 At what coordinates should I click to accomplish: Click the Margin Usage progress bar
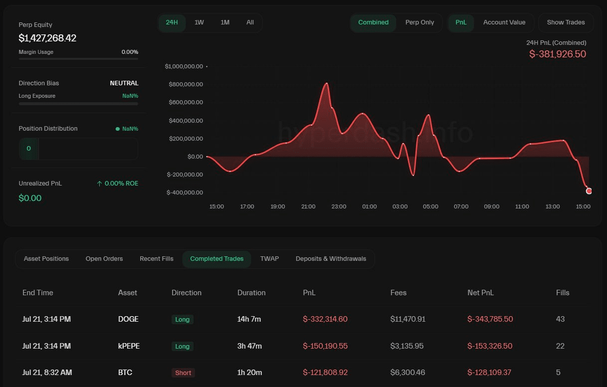coord(78,59)
